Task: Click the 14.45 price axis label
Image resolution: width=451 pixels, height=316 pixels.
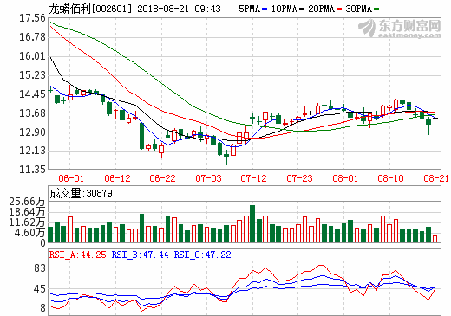Action: (32, 94)
